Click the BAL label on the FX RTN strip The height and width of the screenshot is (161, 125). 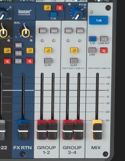point(17,23)
